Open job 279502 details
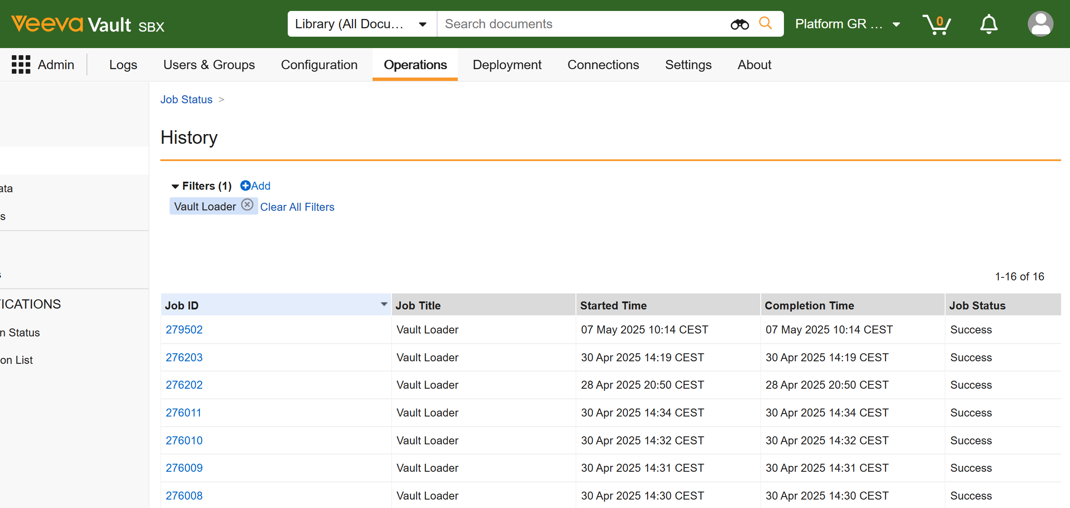The image size is (1070, 508). tap(184, 330)
